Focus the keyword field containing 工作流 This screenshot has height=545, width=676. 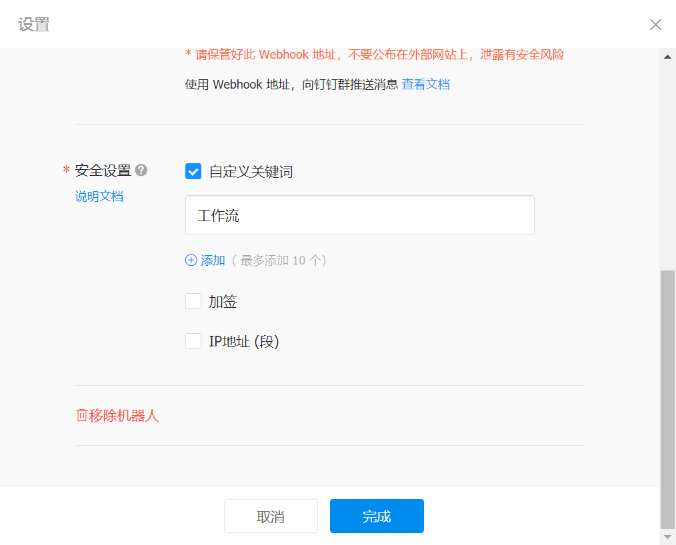pos(359,215)
